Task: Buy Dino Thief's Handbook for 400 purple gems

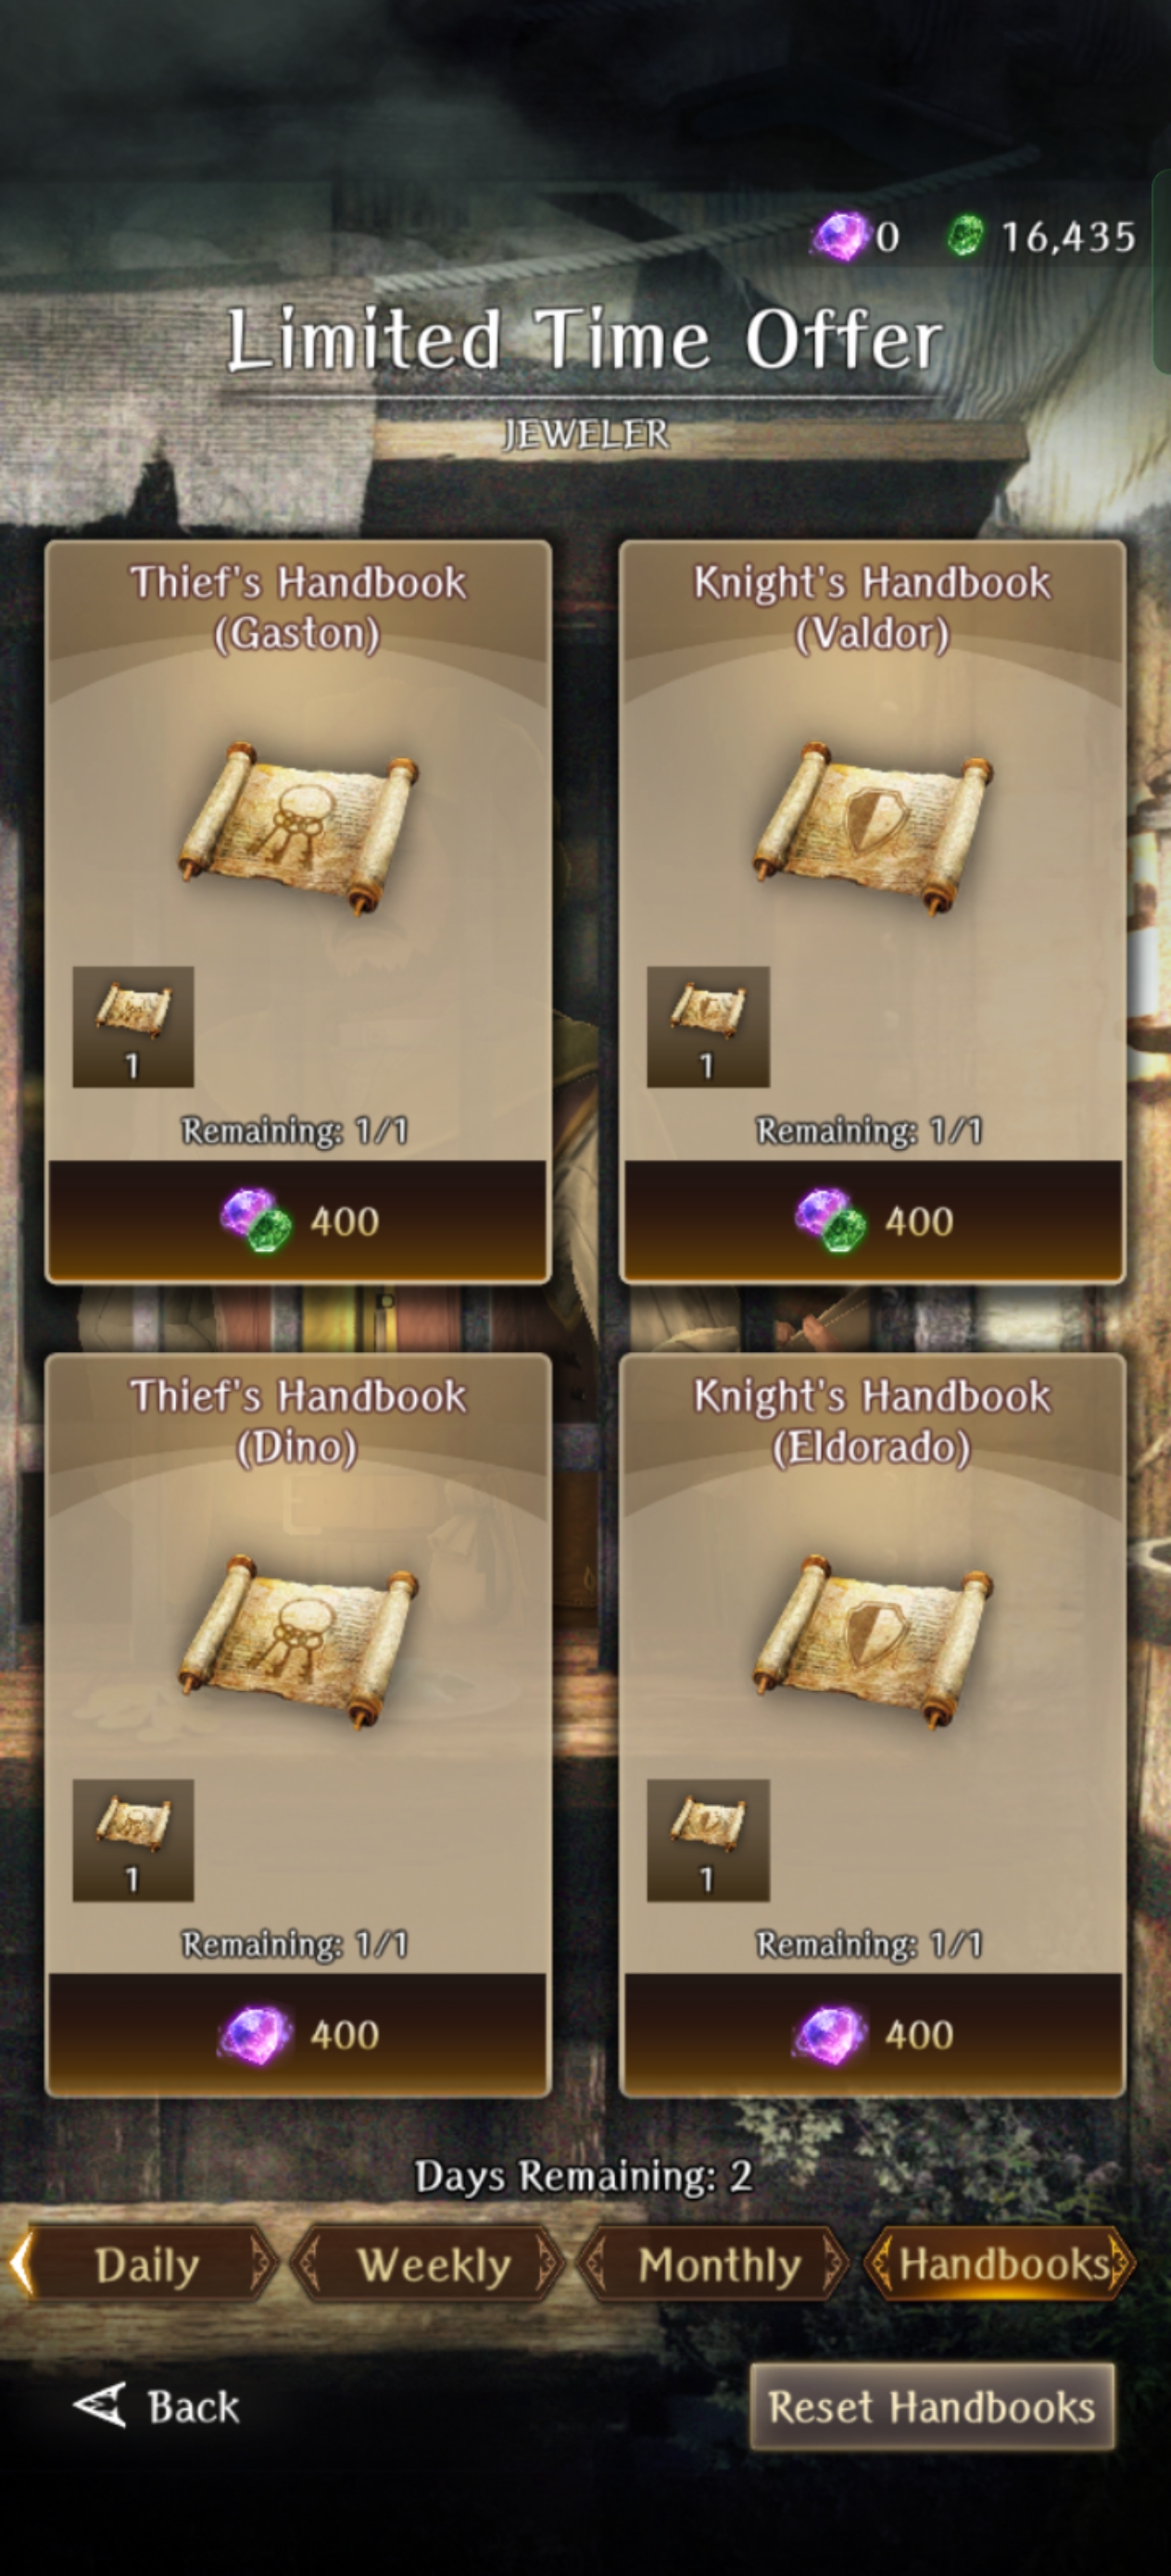Action: [x=298, y=2034]
